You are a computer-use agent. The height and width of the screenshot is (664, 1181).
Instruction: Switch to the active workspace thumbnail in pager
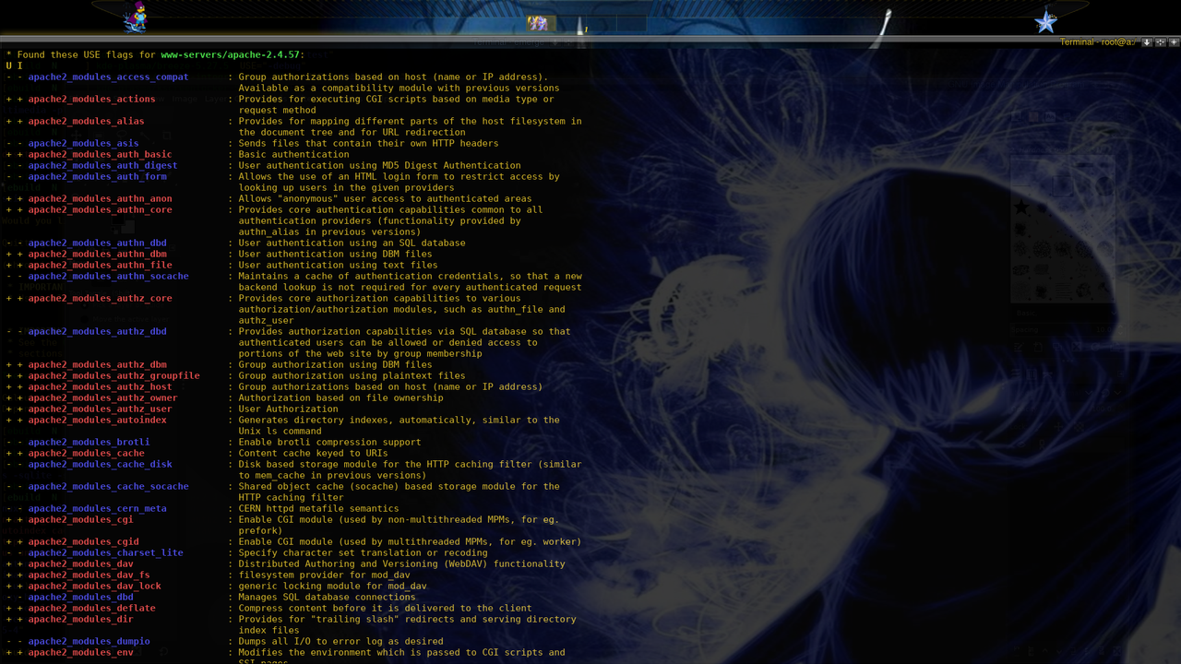click(542, 23)
